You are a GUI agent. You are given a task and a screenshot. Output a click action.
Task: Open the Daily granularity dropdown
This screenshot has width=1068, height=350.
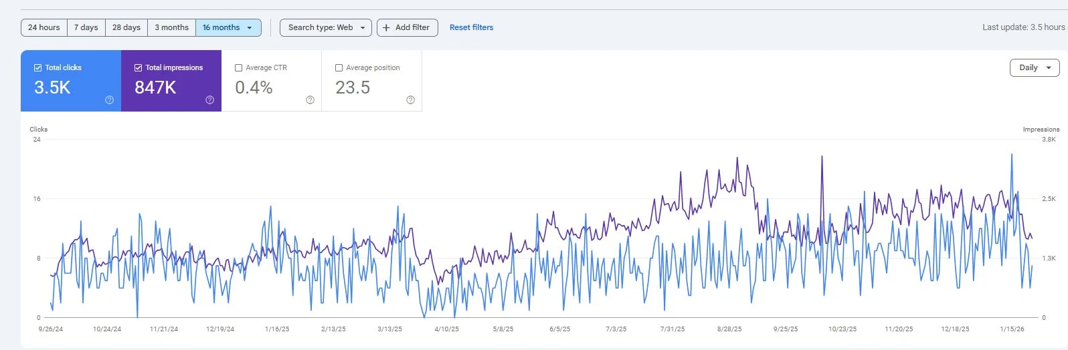click(1035, 67)
